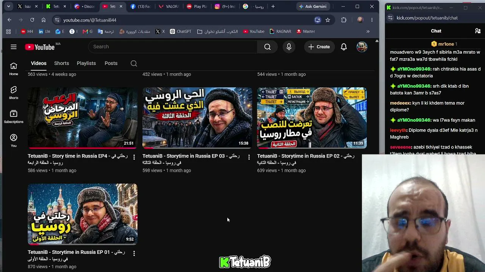Reload the YouTube page
This screenshot has width=485, height=272.
pos(32,20)
